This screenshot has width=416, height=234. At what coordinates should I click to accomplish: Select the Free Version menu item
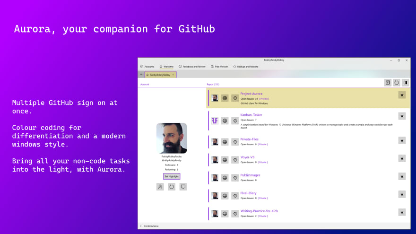[219, 67]
